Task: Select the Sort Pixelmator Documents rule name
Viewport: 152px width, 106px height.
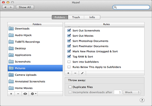Action: [x=90, y=46]
